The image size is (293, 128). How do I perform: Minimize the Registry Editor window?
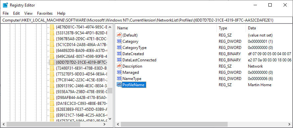(x=255, y=5)
